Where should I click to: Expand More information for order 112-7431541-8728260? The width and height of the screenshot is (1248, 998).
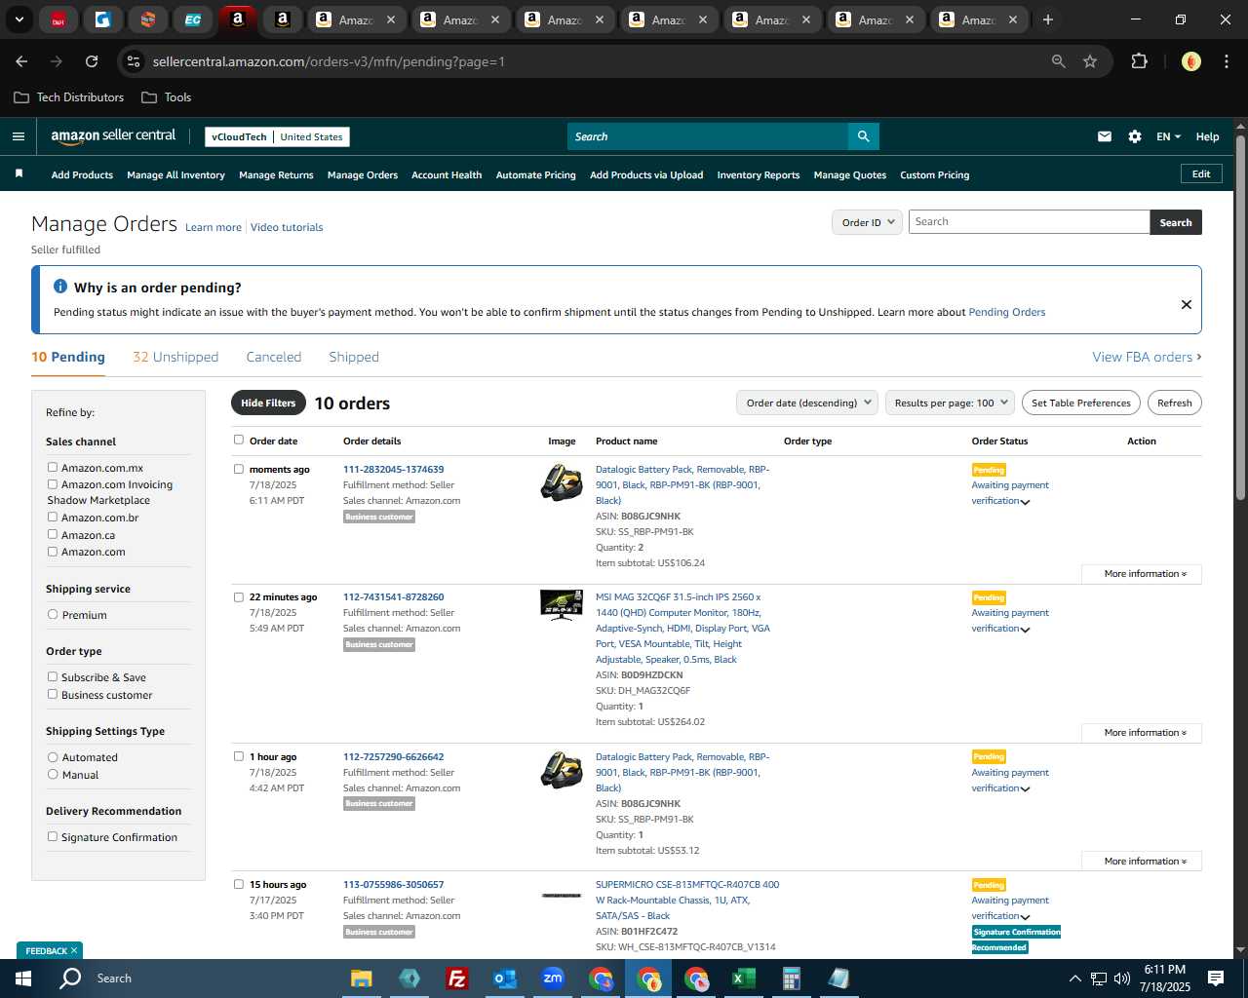click(1142, 733)
